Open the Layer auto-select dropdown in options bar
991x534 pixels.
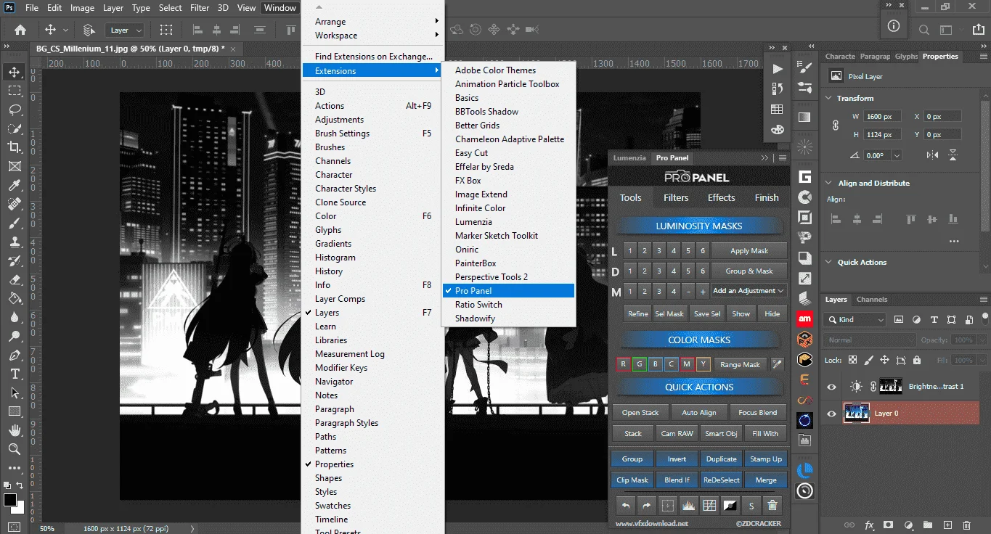(126, 30)
